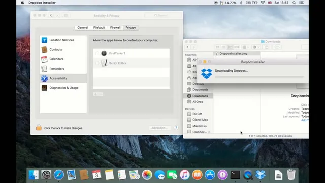Open Documents in the Finder sidebar
The image size is (325, 183).
click(198, 90)
